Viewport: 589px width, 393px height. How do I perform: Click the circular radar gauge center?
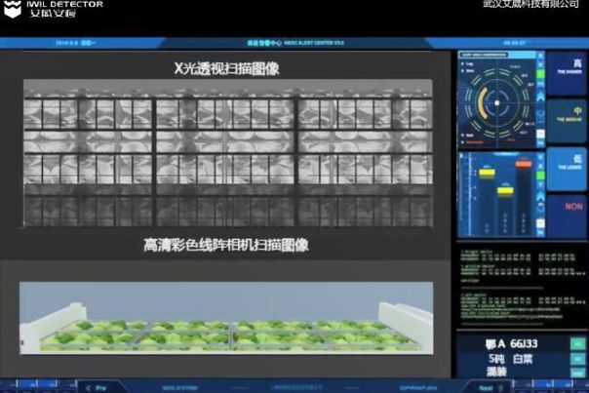[x=500, y=100]
